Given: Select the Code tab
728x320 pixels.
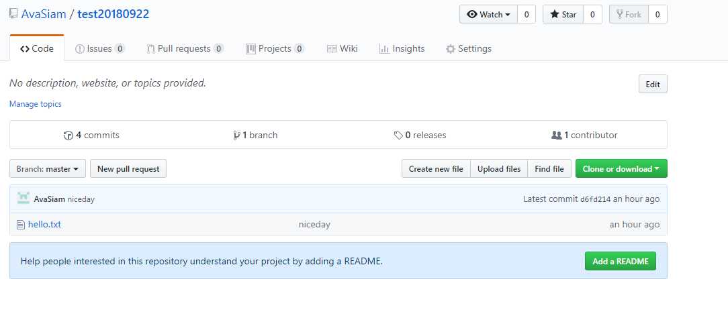Looking at the screenshot, I should click(37, 49).
